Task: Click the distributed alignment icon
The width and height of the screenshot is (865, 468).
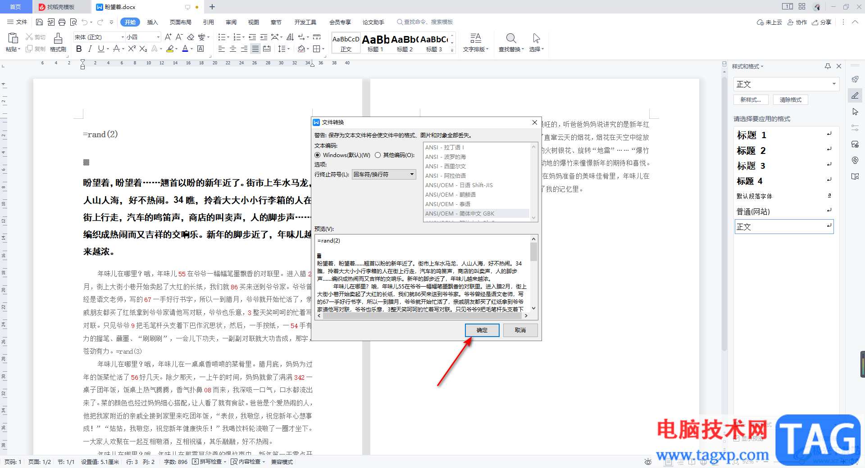Action: [267, 49]
